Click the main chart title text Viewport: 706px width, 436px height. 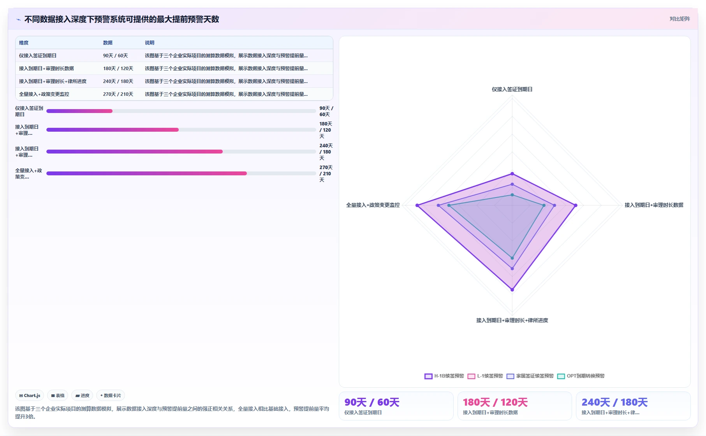122,19
